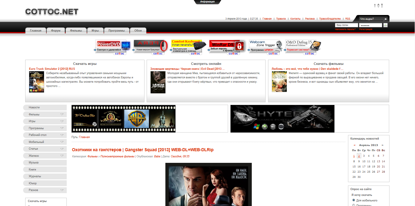The height and width of the screenshot is (206, 415).
Task: Click the Правообладателям top link
Action: tap(330, 19)
